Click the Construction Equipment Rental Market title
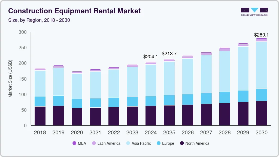 (74, 11)
